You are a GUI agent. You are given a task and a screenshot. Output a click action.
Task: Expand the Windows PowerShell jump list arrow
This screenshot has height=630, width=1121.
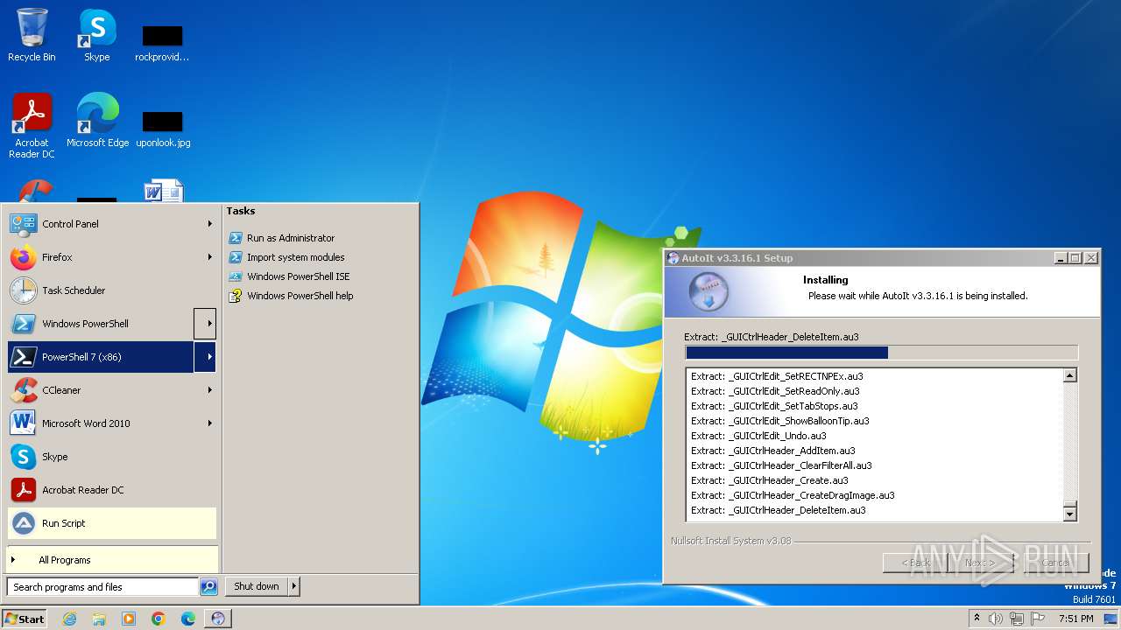[205, 324]
